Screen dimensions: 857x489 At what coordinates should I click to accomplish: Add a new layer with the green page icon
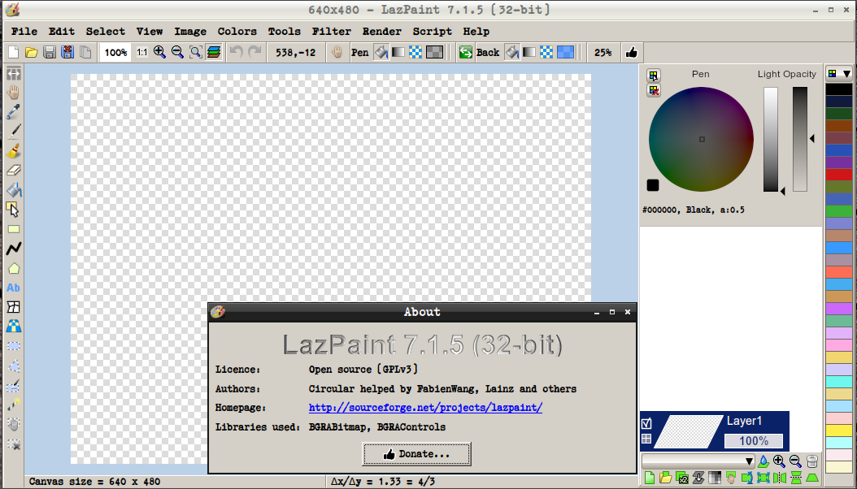point(650,478)
